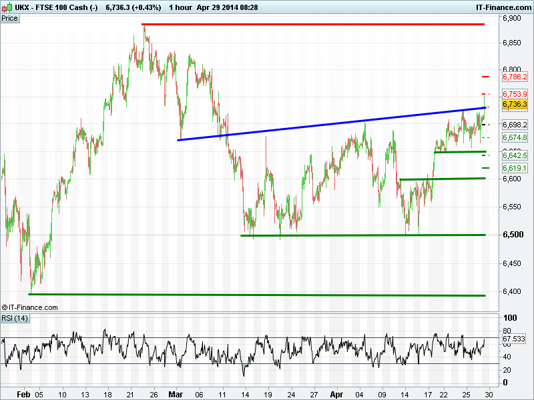The width and height of the screenshot is (534, 400).
Task: Click the green 6,619.1 price label
Action: (x=515, y=168)
